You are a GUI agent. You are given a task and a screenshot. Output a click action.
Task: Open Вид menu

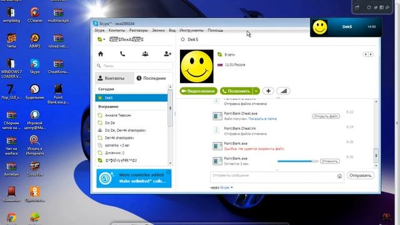click(172, 31)
